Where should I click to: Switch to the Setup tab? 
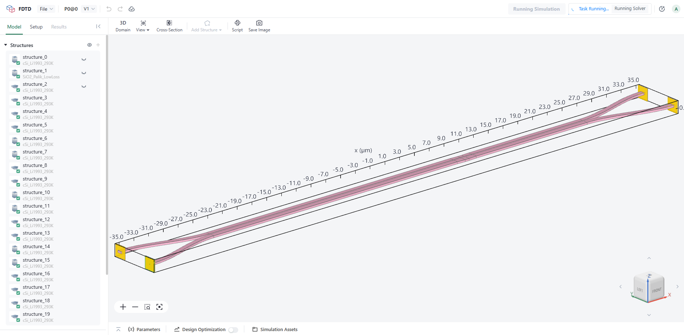point(36,27)
